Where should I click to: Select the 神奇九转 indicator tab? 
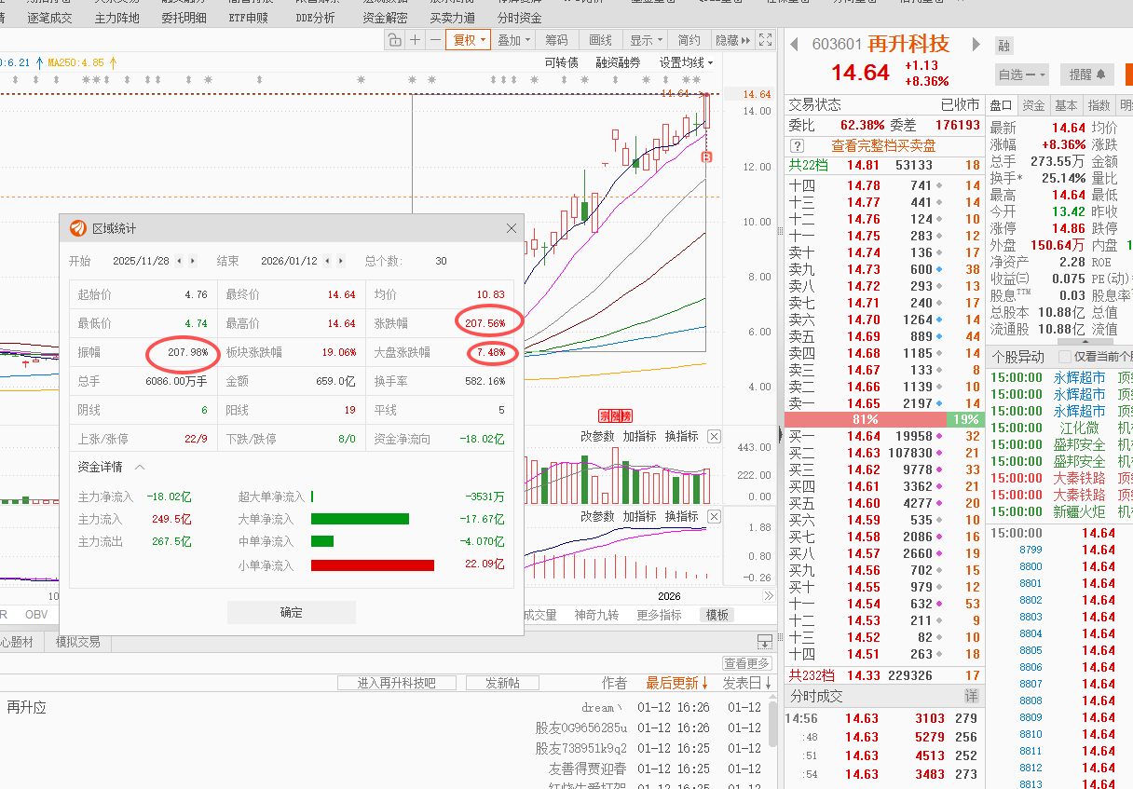pos(596,615)
